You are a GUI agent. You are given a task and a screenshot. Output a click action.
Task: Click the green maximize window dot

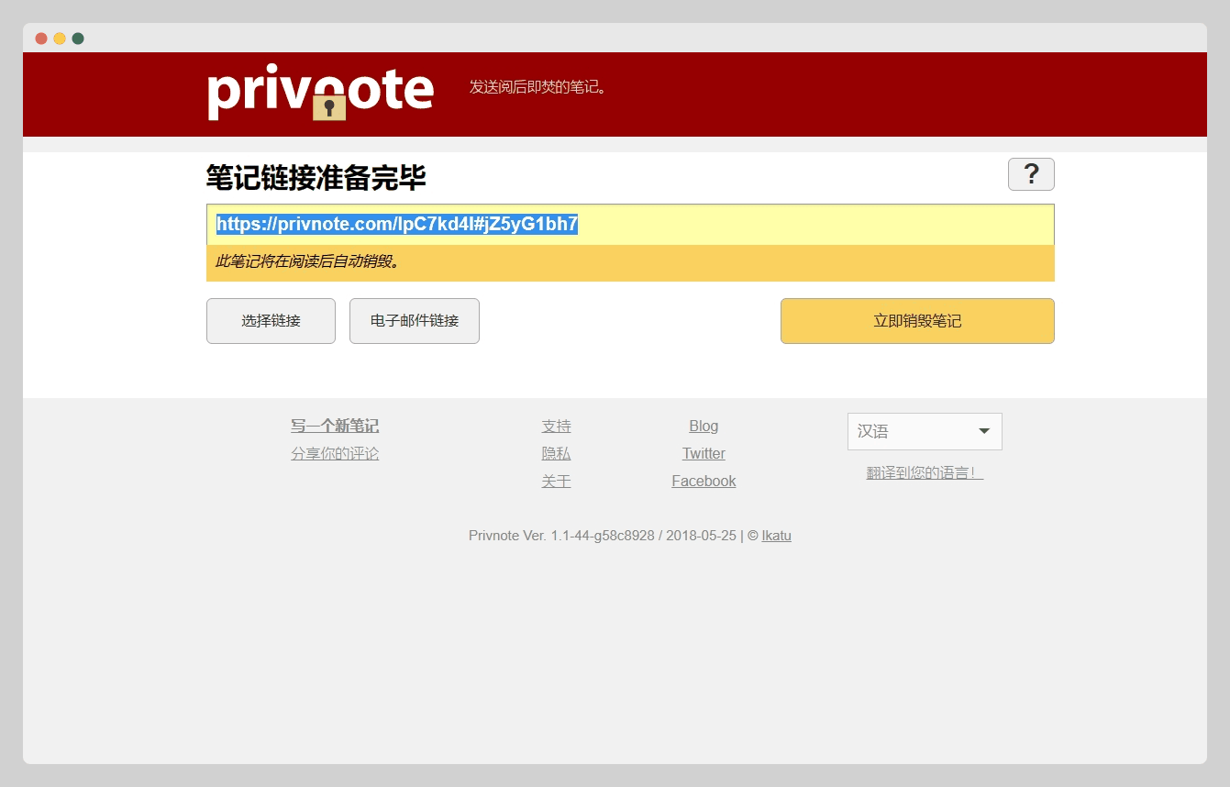78,39
